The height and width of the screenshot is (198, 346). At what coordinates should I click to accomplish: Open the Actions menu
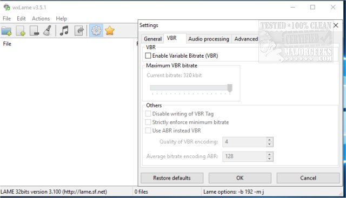[41, 18]
